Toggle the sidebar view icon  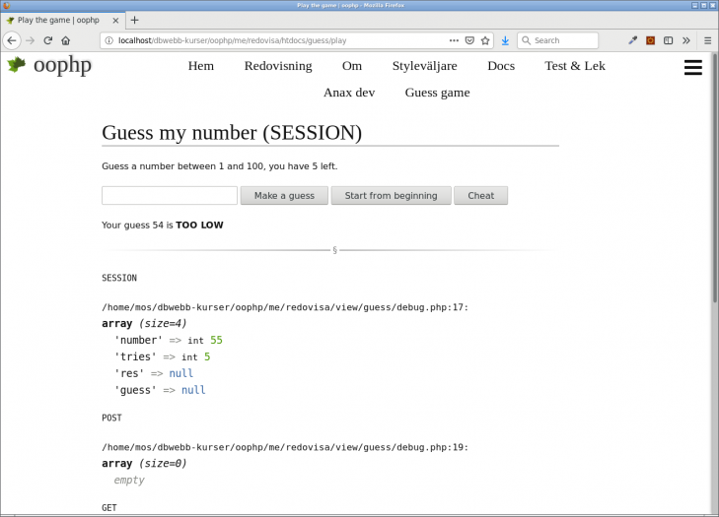coord(668,40)
